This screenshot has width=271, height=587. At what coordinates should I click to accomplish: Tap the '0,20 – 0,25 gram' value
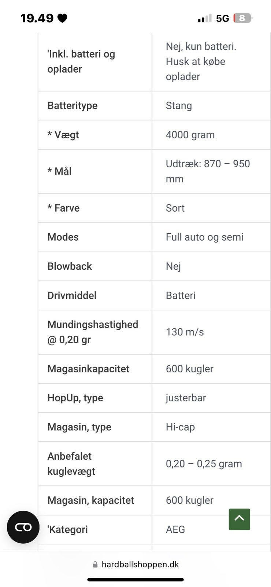pos(204,464)
